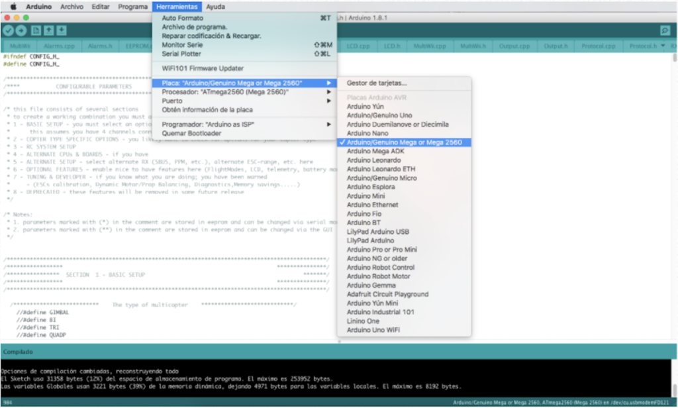Screen dimensions: 678x408
Task: Click the Save sketch down-arrow icon
Action: tap(61, 30)
